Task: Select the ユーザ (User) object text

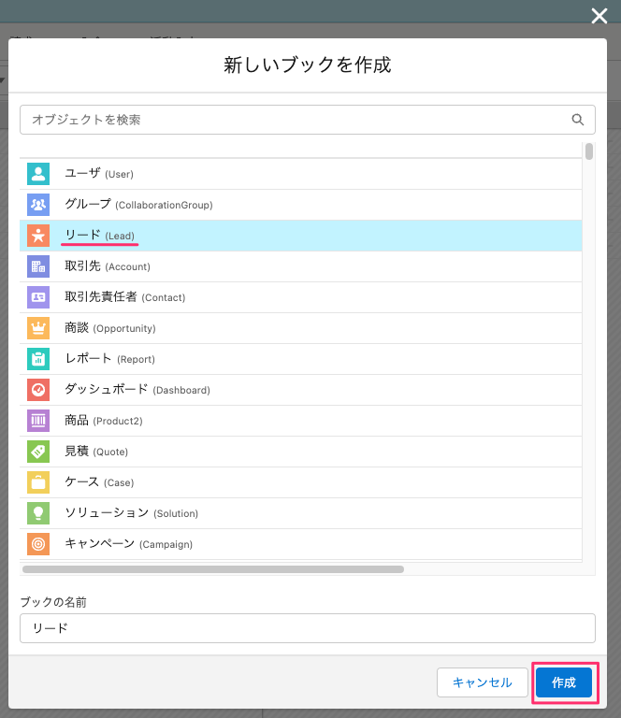Action: pos(99,174)
